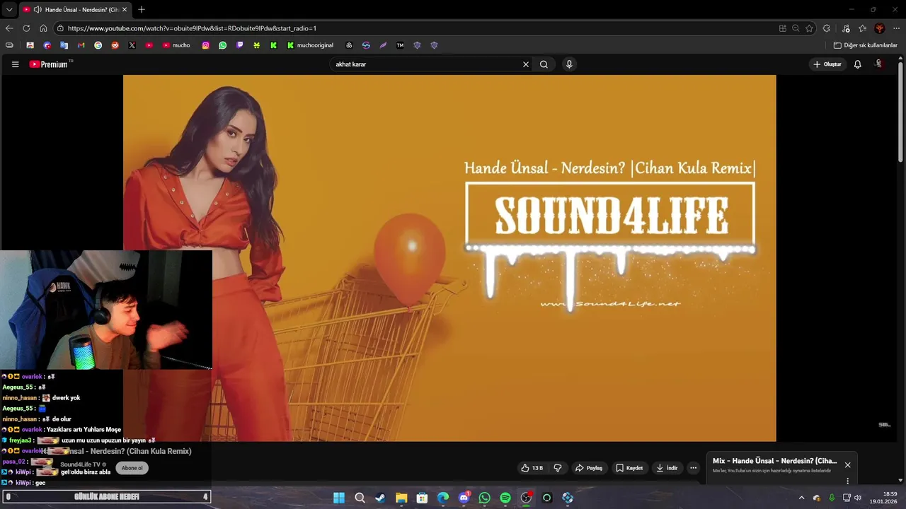Viewport: 906px width, 509px height.
Task: Start voice search with microphone
Action: (x=569, y=64)
